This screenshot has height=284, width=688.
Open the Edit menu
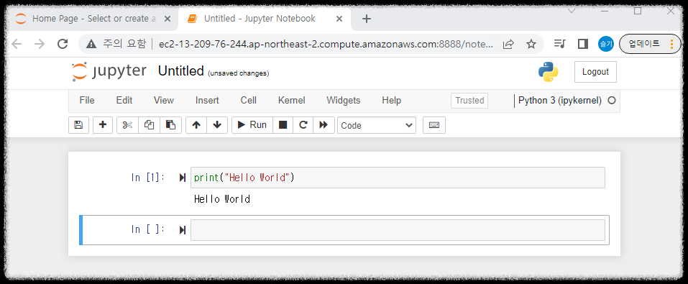pos(124,101)
